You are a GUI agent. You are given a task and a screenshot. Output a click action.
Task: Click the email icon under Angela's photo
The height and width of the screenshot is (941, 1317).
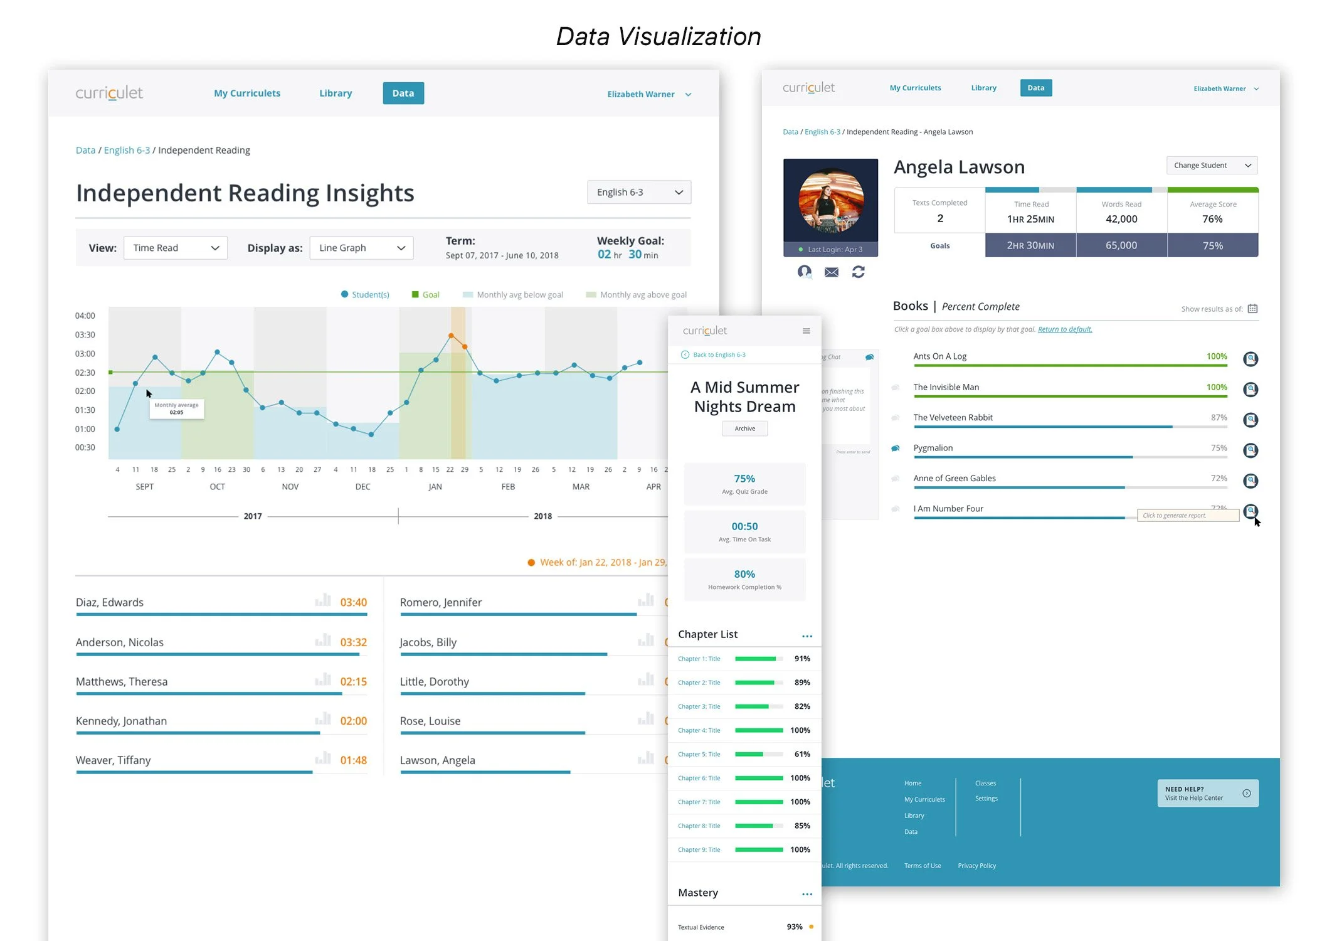click(x=832, y=272)
